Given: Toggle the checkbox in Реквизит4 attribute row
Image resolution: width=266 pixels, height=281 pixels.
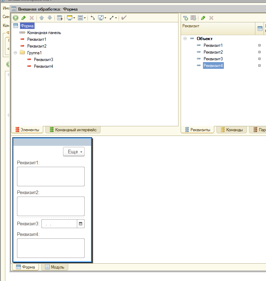Looking at the screenshot, I should [259, 65].
